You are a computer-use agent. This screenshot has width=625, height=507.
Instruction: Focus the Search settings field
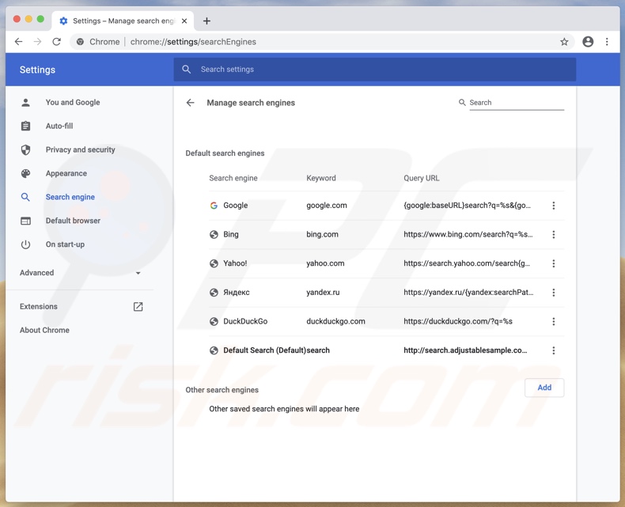tap(380, 70)
